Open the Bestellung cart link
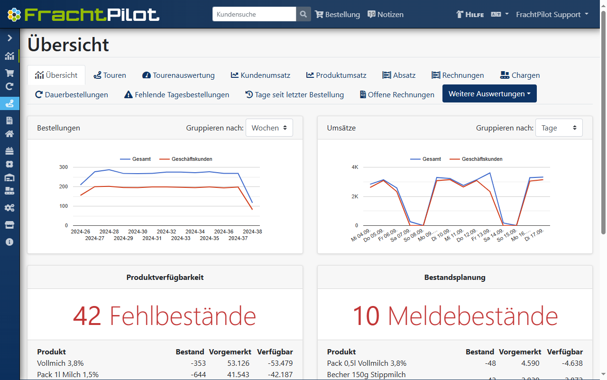Screen dimensions: 607x380 [338, 14]
